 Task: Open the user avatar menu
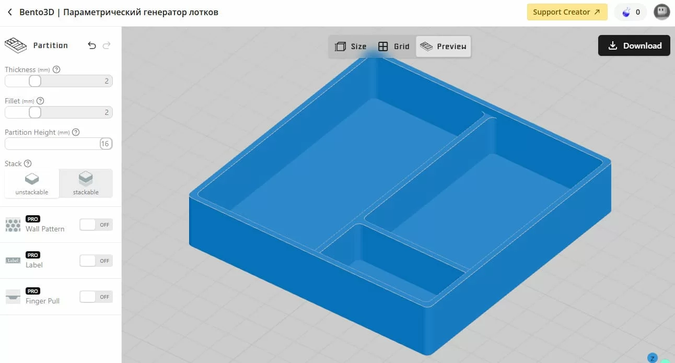pos(662,12)
